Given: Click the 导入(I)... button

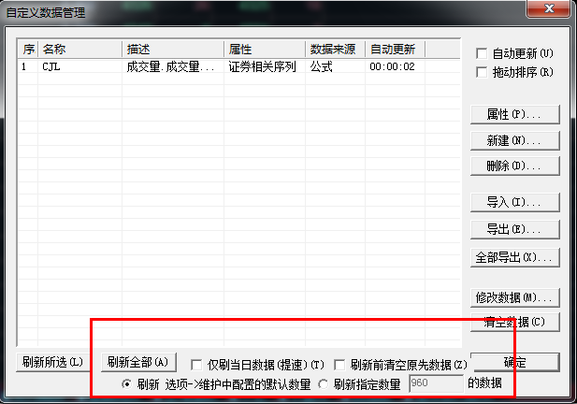Looking at the screenshot, I should [x=514, y=202].
